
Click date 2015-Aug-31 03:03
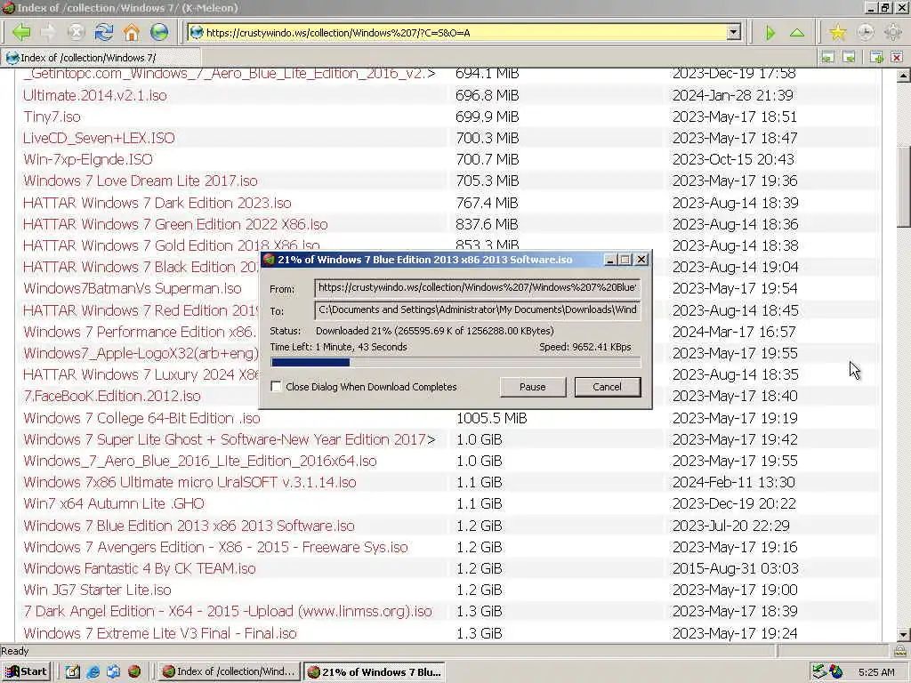(x=735, y=568)
